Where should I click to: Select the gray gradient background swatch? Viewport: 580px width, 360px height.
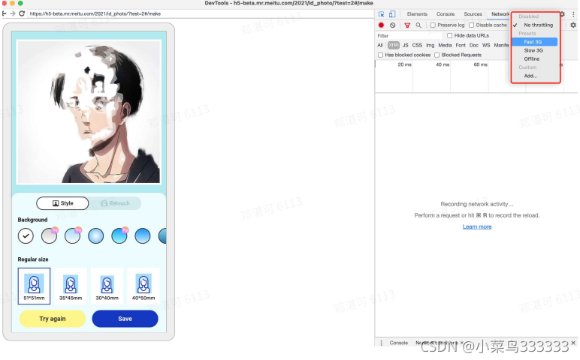[x=49, y=236]
